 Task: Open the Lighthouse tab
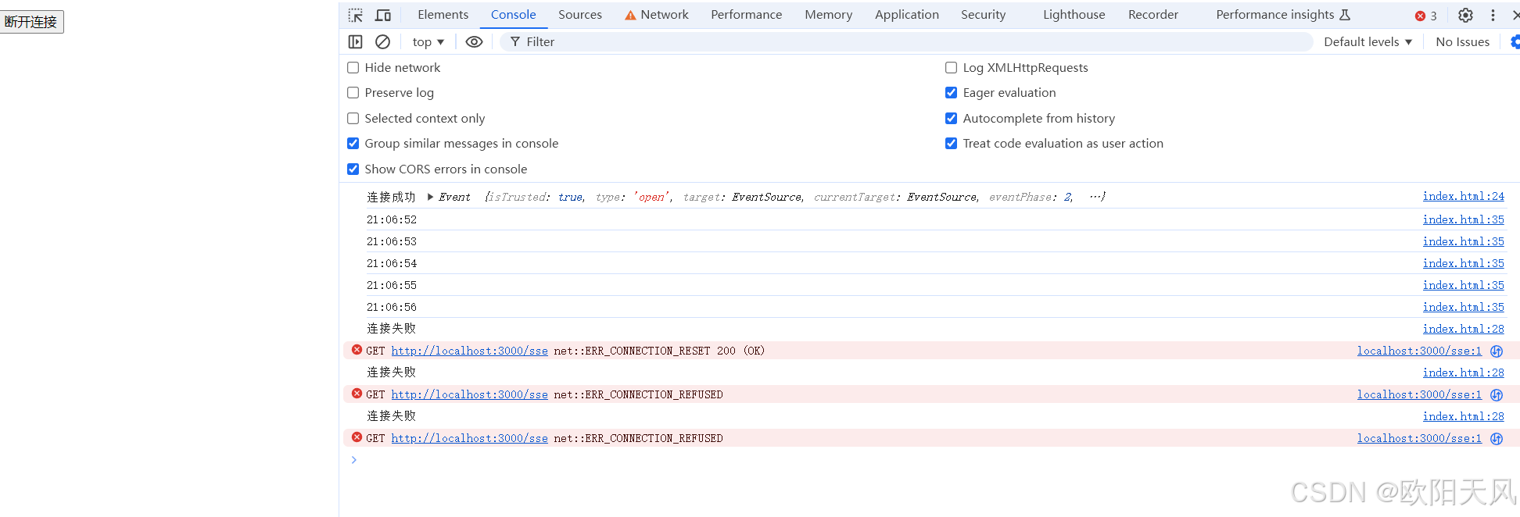(1074, 15)
